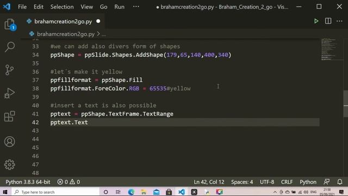Open the Run and Debug view
Screen dimensions: 348x196
[x=10, y=93]
